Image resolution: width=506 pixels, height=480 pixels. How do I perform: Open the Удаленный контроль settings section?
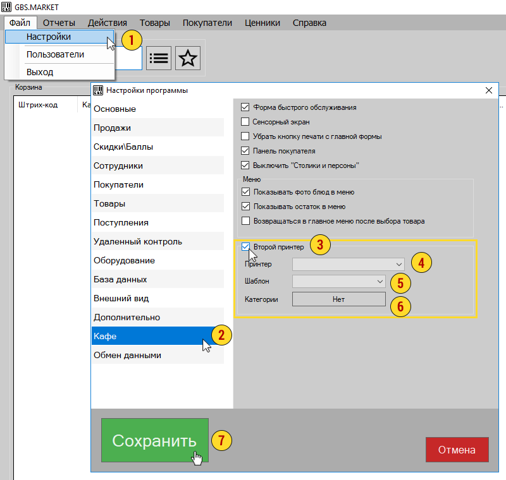(157, 242)
